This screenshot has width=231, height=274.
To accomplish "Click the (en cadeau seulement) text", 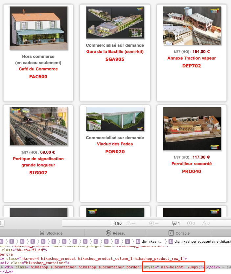I will [x=38, y=63].
